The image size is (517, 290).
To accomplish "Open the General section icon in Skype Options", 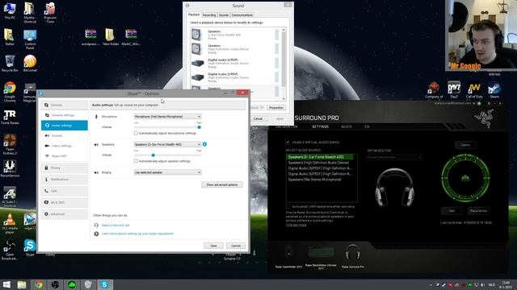I will pyautogui.click(x=47, y=105).
